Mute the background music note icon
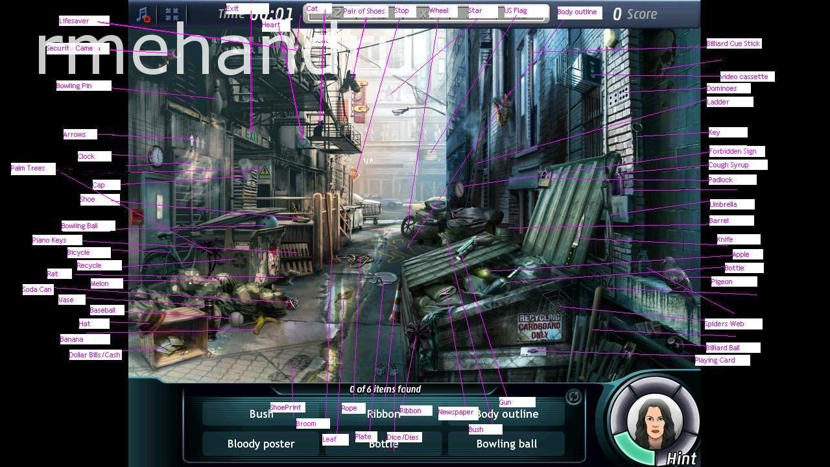Image resolution: width=830 pixels, height=467 pixels. coord(141,12)
